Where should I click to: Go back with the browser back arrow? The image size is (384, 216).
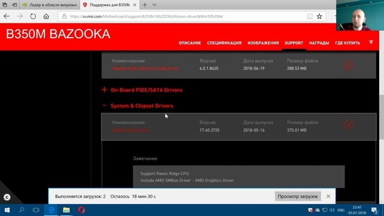tap(7, 16)
